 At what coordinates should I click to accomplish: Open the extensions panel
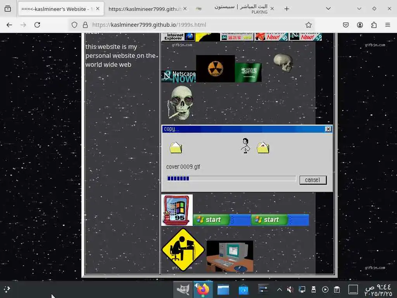(x=374, y=25)
